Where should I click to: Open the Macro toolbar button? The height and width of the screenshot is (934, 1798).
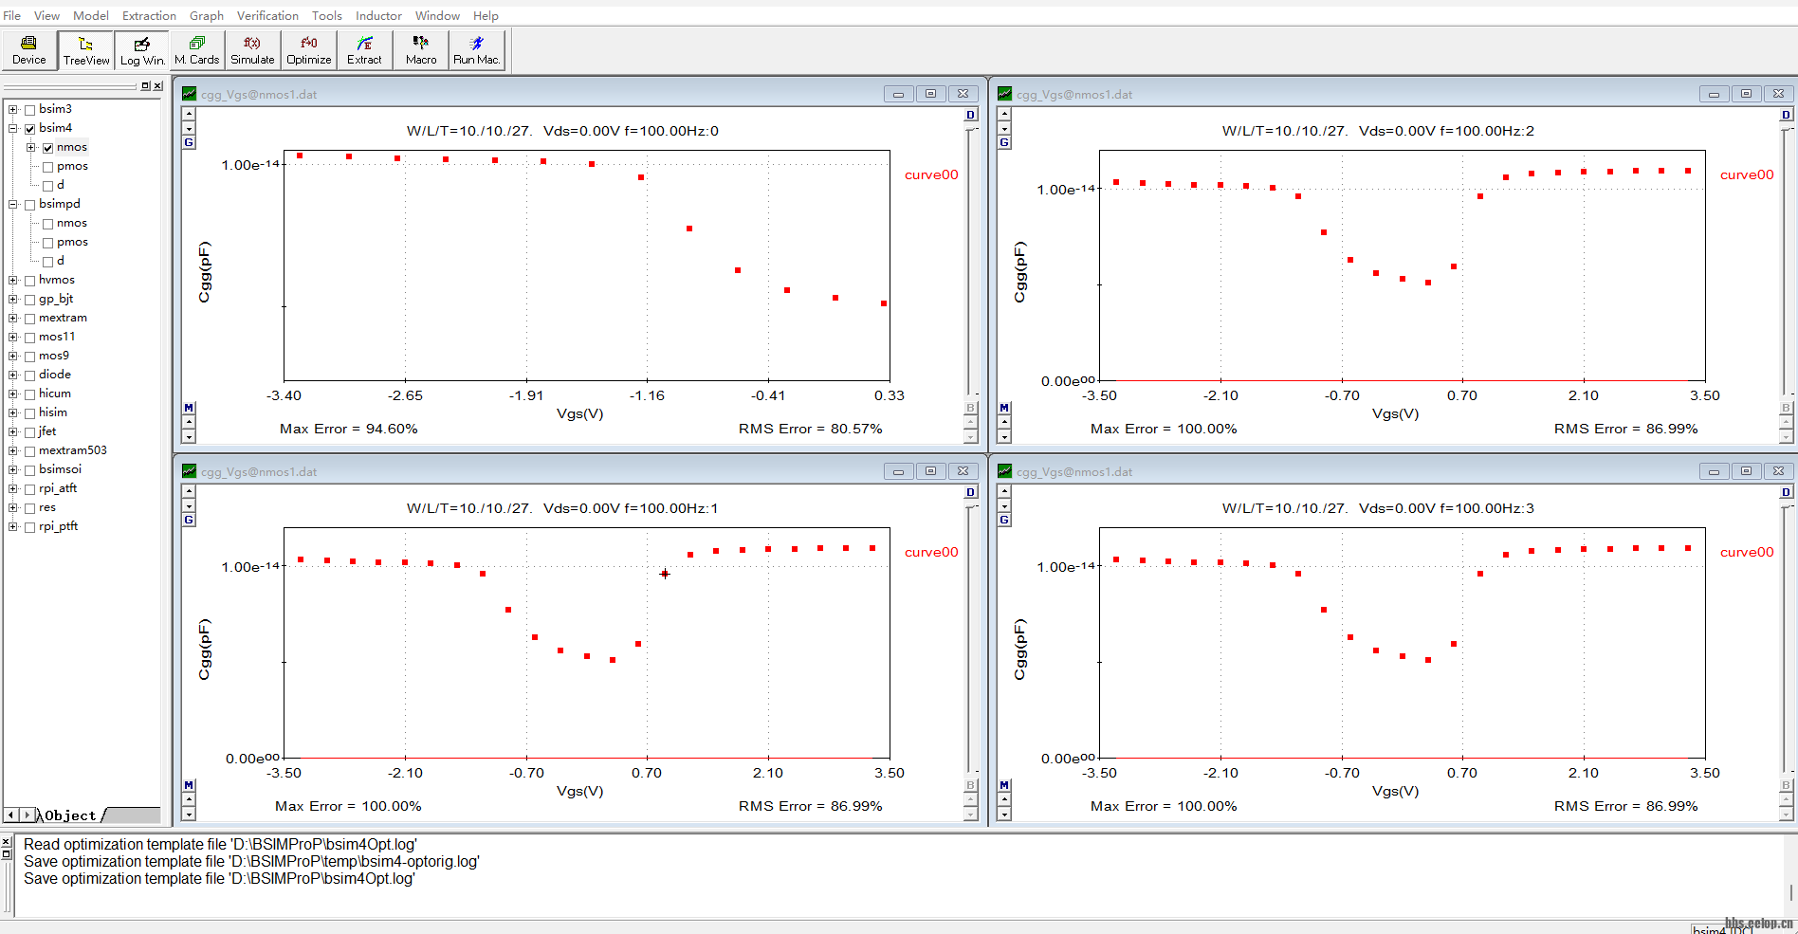point(421,50)
